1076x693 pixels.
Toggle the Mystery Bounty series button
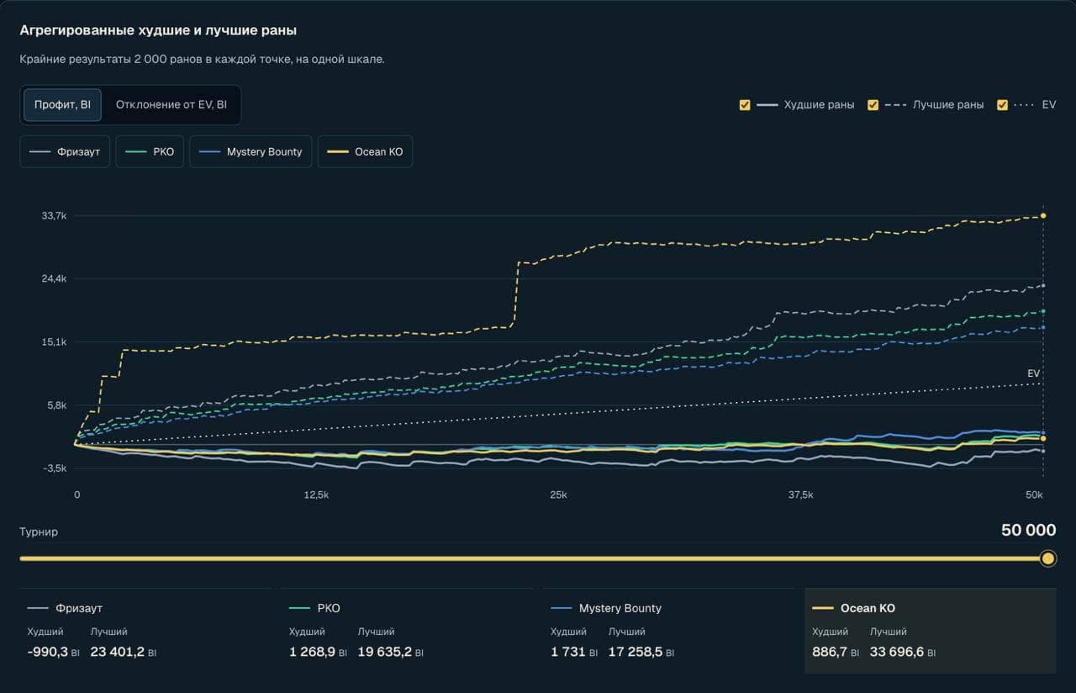tap(251, 151)
